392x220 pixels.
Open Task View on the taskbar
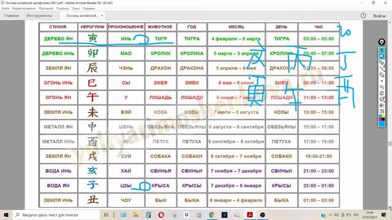106,215
